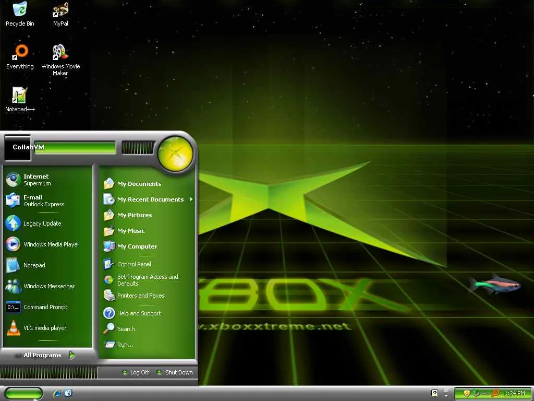
Task: Open Outlook Express E-mail entry
Action: coord(47,200)
